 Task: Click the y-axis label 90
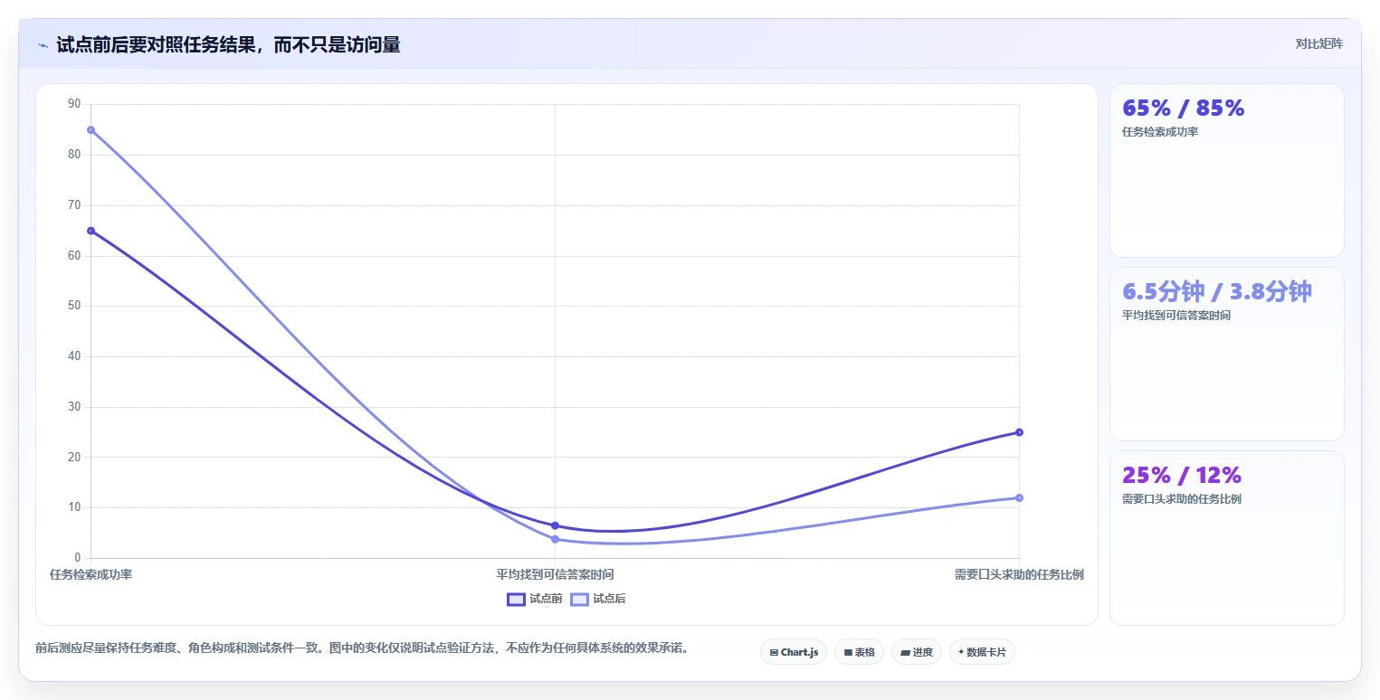pos(74,104)
